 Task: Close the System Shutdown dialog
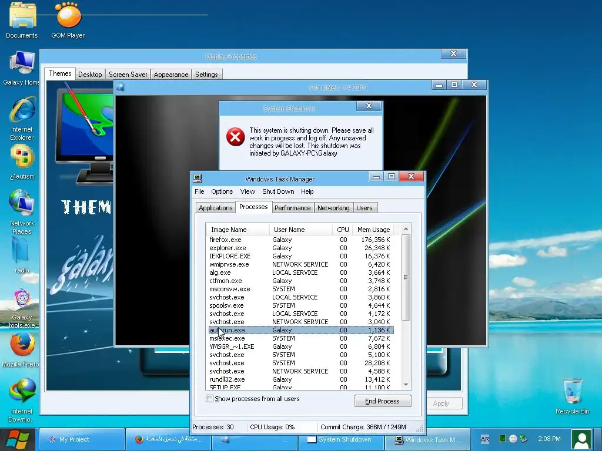pos(369,106)
